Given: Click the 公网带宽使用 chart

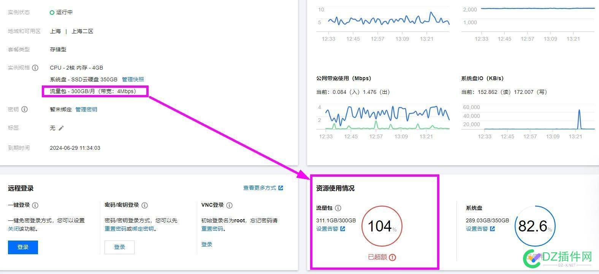Looking at the screenshot, I should coord(383,117).
